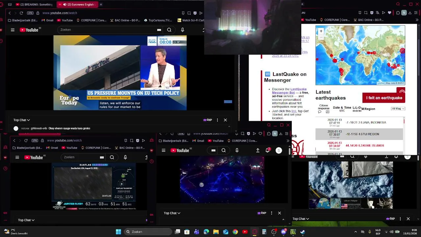Close Top Chat under satellite video

[x=408, y=219]
